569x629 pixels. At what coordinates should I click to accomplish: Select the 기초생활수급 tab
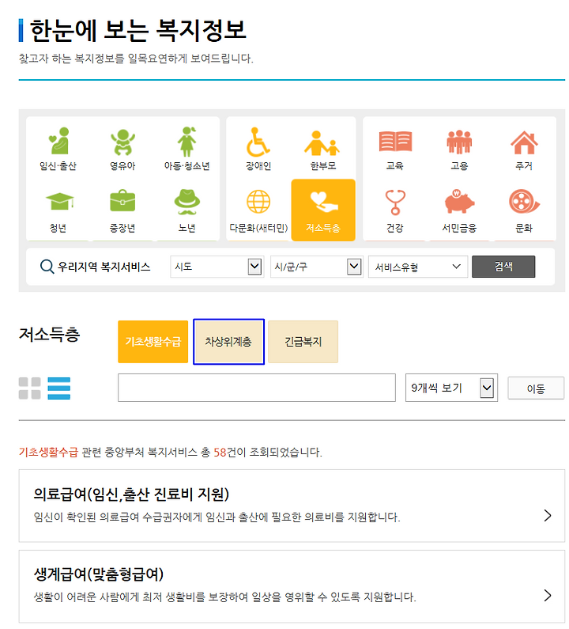(x=153, y=342)
